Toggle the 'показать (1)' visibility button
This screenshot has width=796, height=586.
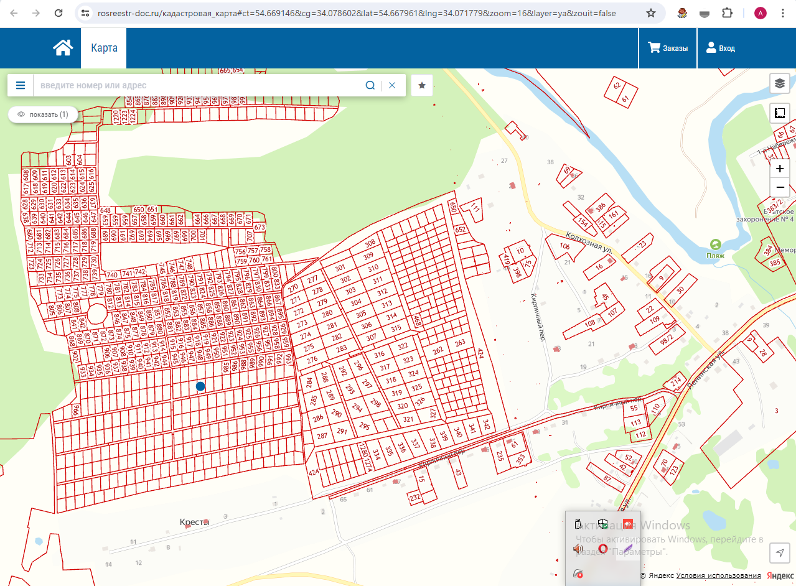click(x=43, y=114)
